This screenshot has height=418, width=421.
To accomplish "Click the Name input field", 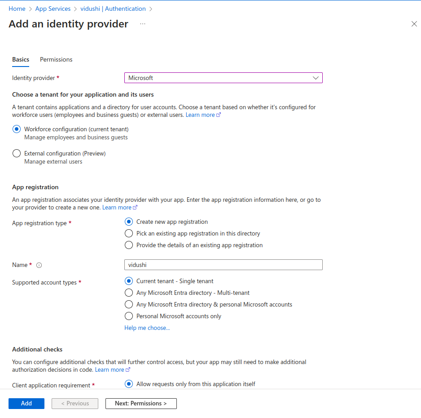I will click(223, 265).
